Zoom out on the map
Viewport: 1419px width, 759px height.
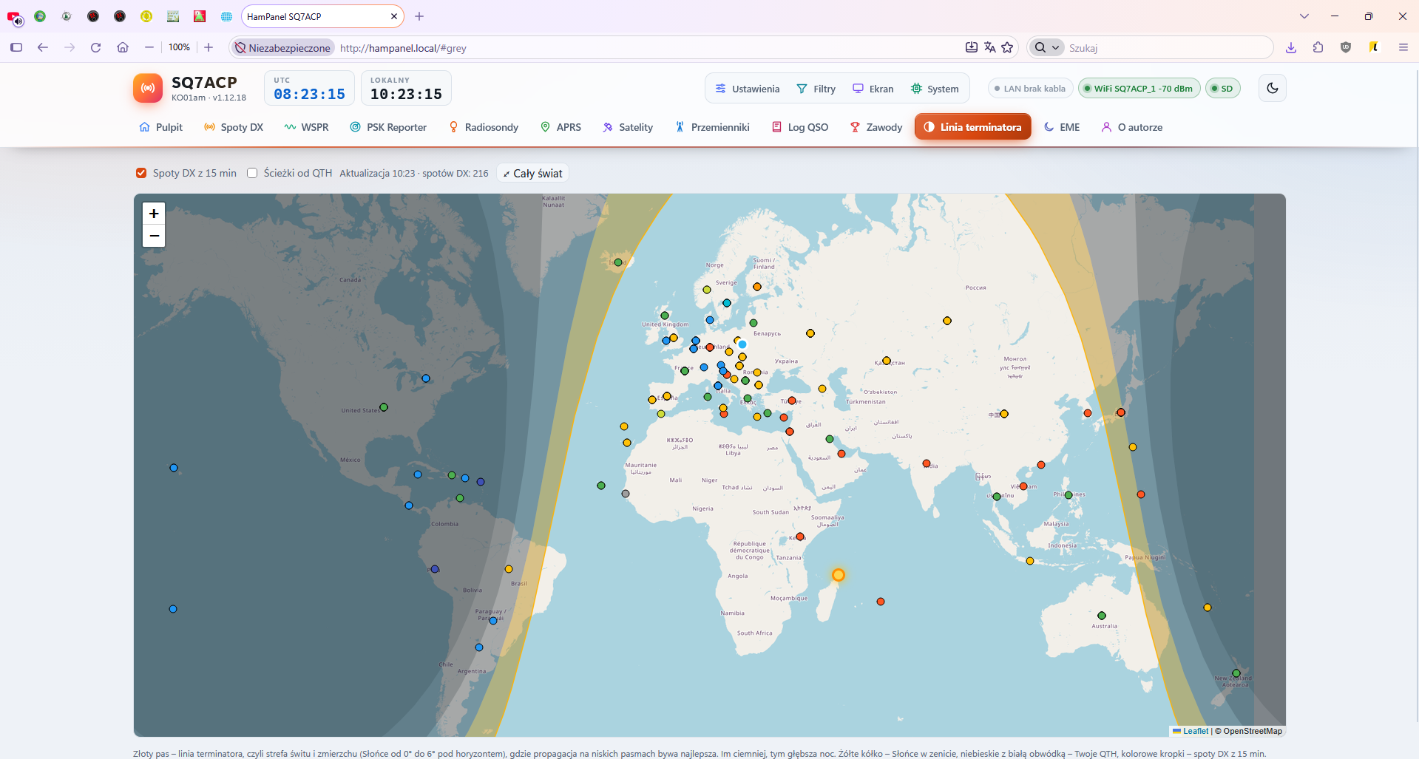(x=154, y=236)
